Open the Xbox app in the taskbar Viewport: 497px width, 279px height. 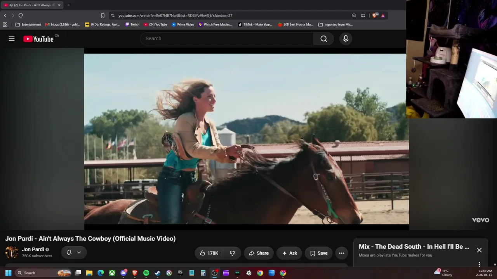tap(112, 273)
